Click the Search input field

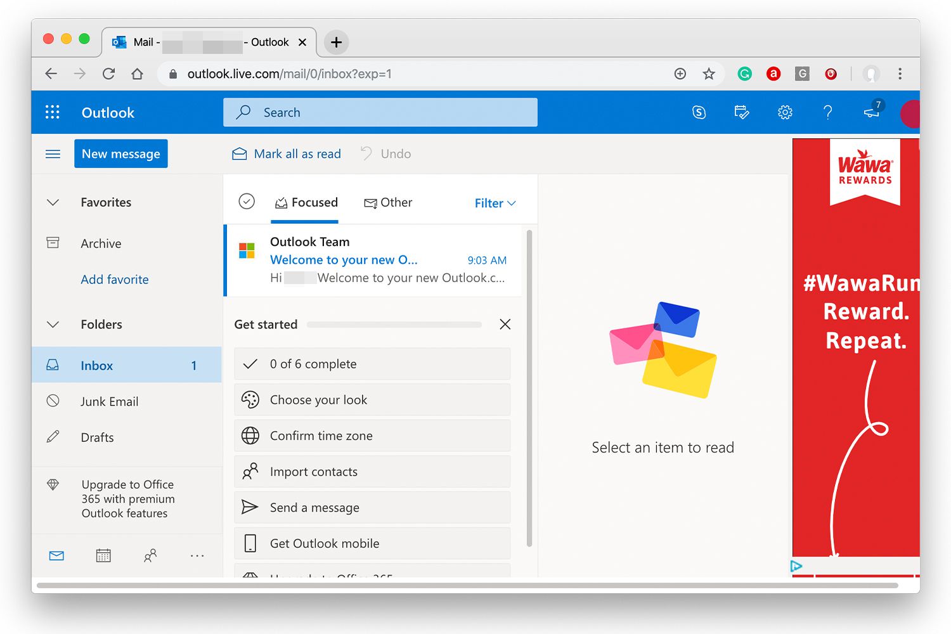(x=380, y=112)
